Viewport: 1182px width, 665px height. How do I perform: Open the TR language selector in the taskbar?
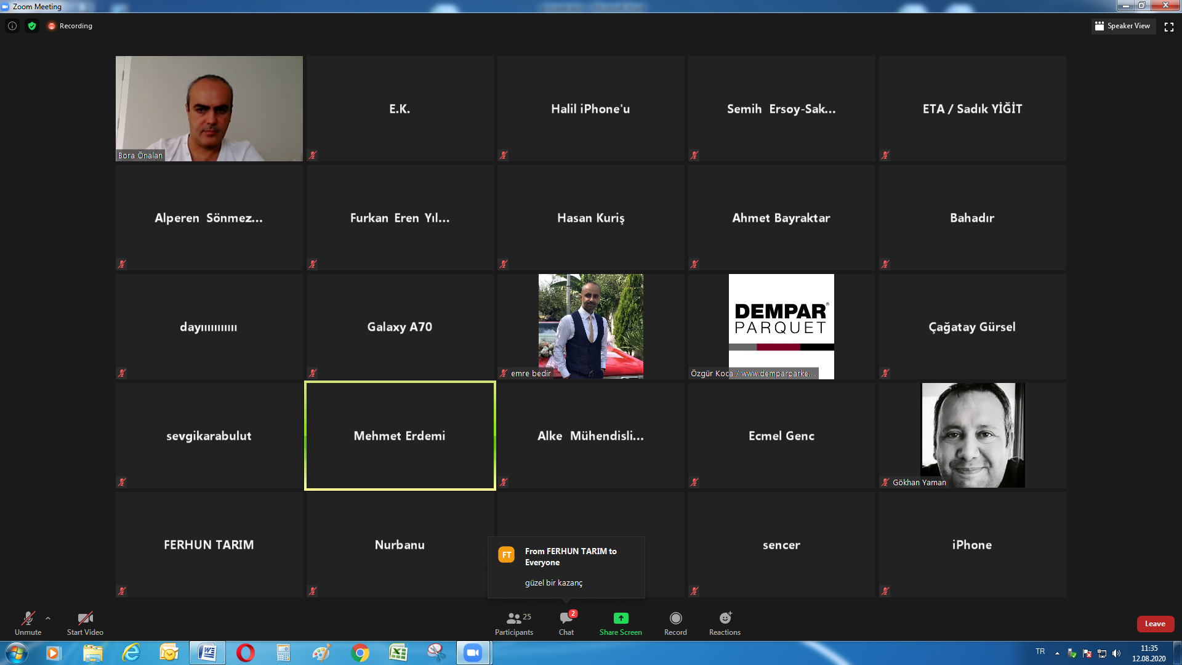pyautogui.click(x=1040, y=651)
